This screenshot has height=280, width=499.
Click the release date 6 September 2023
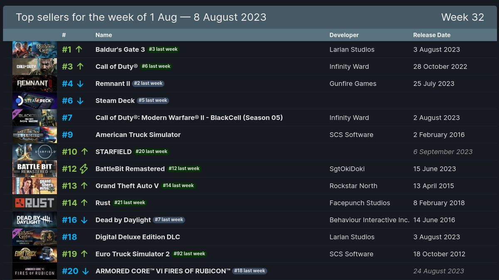pos(443,151)
